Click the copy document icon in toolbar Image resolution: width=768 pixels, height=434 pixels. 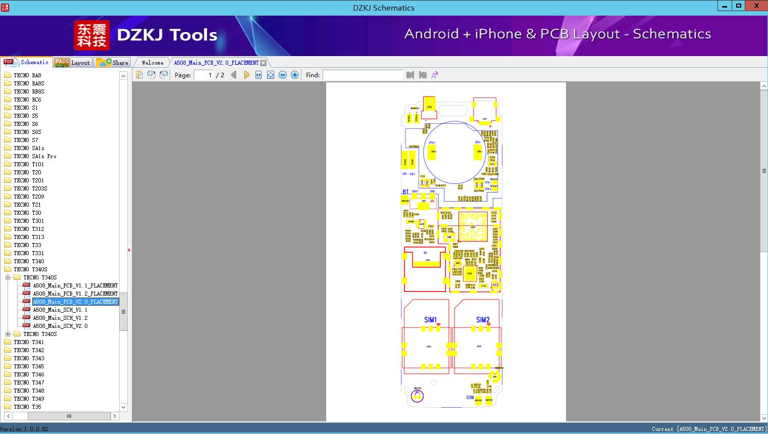[139, 75]
